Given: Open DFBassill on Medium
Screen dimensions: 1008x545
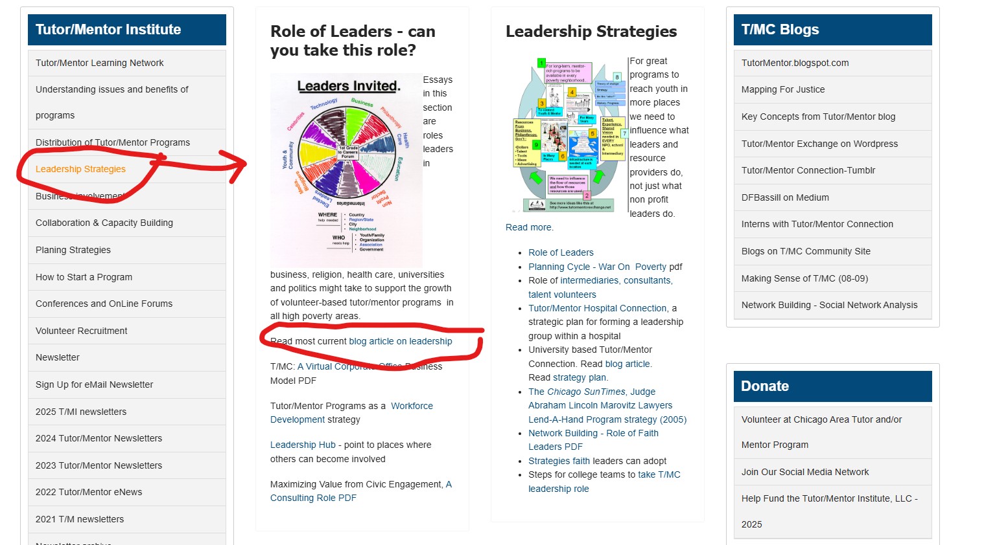Looking at the screenshot, I should [x=785, y=197].
